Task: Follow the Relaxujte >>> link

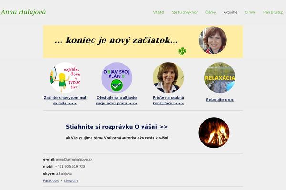Action: coord(220,100)
